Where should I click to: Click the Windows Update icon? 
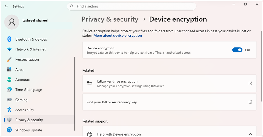pos(9,130)
